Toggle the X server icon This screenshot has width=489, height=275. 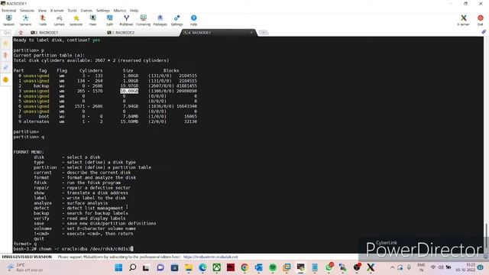[x=464, y=20]
